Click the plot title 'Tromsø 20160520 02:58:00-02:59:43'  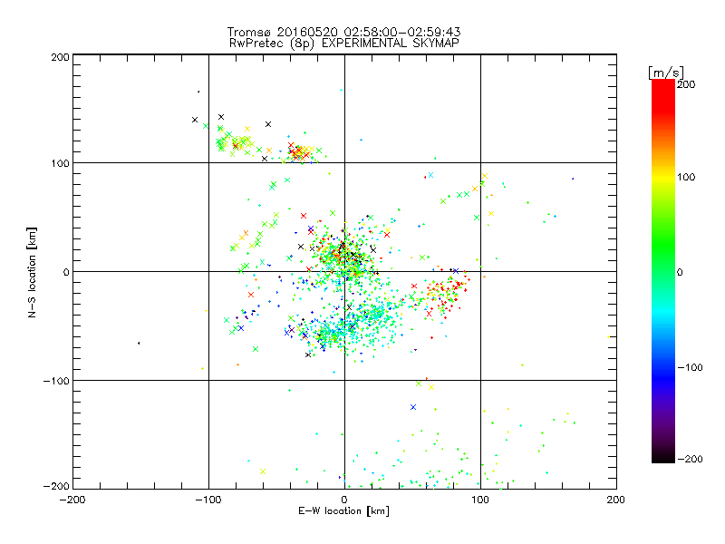(x=344, y=32)
